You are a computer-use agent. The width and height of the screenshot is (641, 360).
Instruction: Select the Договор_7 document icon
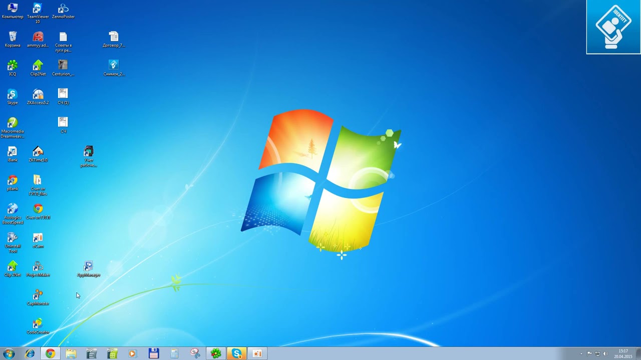click(114, 39)
